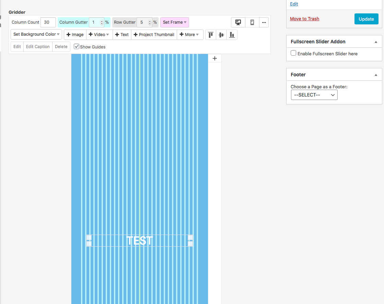This screenshot has height=304, width=384.
Task: Align selected elements to bottom
Action: click(232, 35)
